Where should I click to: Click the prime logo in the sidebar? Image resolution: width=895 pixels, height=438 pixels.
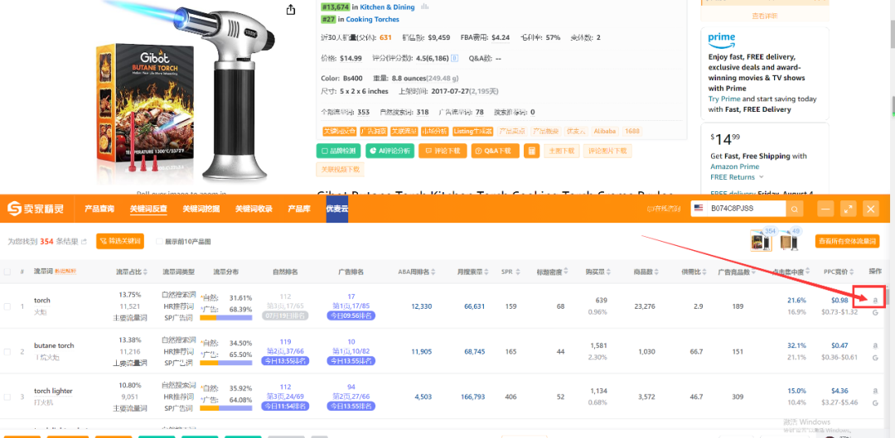(722, 41)
